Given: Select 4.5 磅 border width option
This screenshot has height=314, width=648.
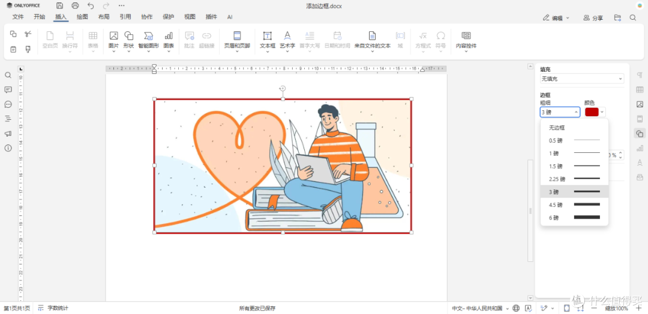Looking at the screenshot, I should point(574,205).
